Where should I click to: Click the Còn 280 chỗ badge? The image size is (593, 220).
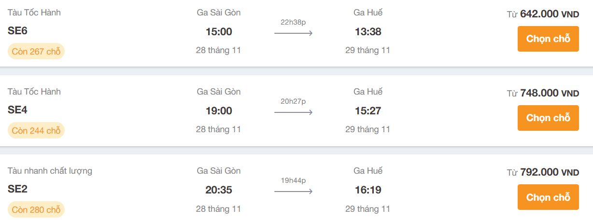(x=36, y=209)
